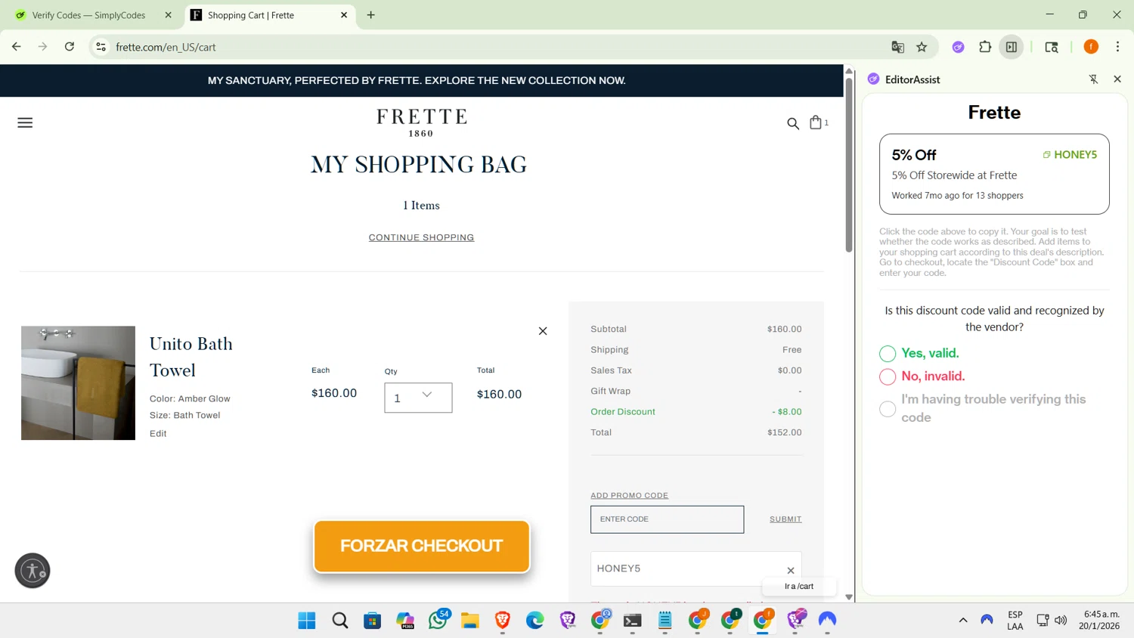This screenshot has height=638, width=1134.
Task: Click the new collection announcement banner
Action: (x=417, y=80)
